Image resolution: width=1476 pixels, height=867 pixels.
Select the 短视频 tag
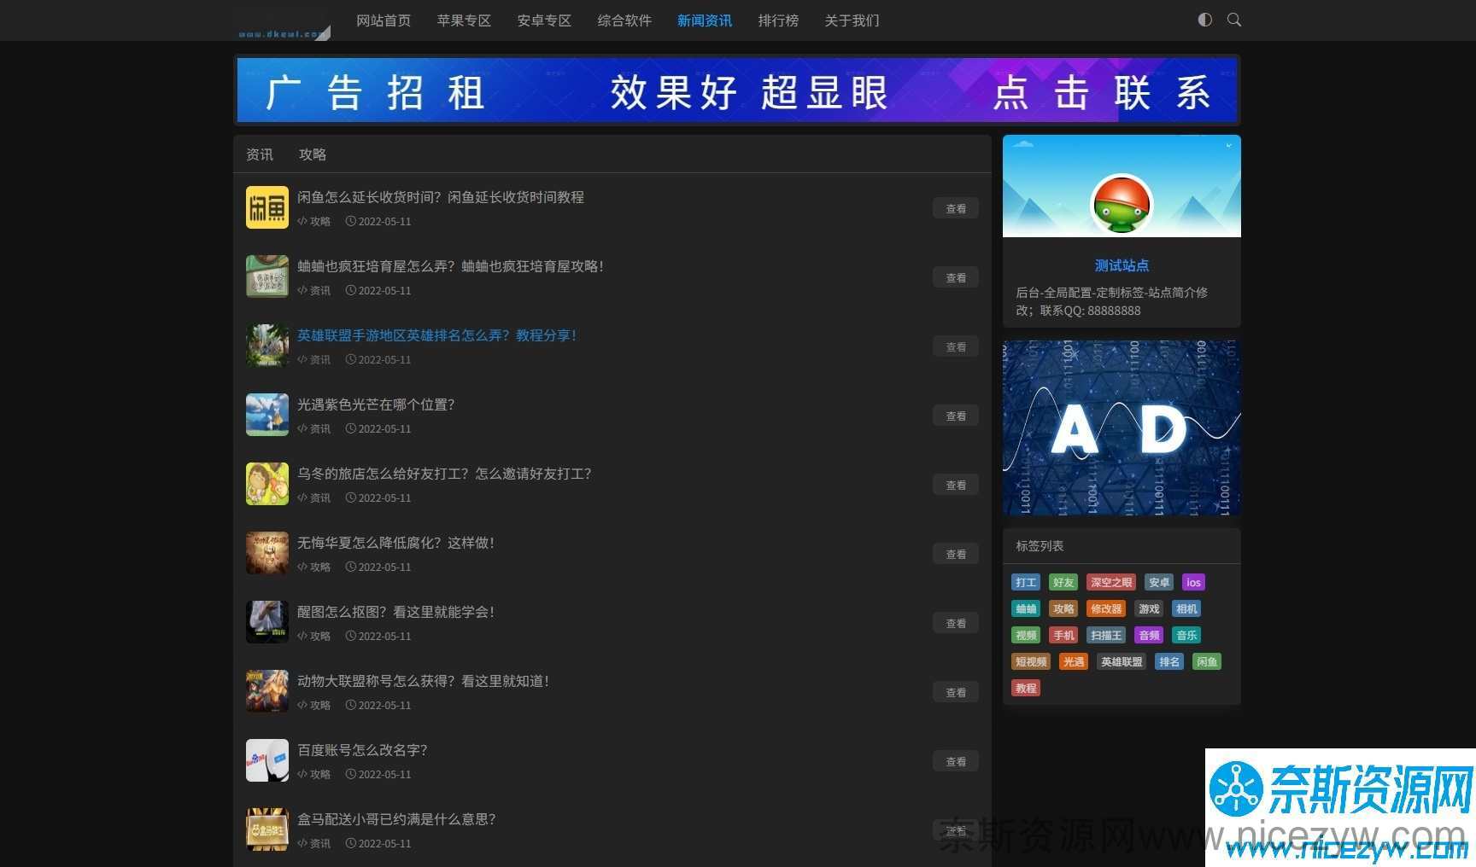pos(1031,661)
